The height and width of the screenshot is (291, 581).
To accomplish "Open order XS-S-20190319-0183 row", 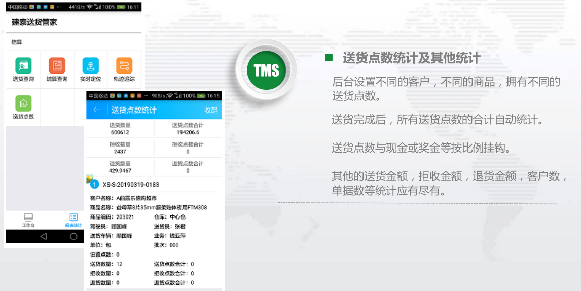I will click(154, 184).
